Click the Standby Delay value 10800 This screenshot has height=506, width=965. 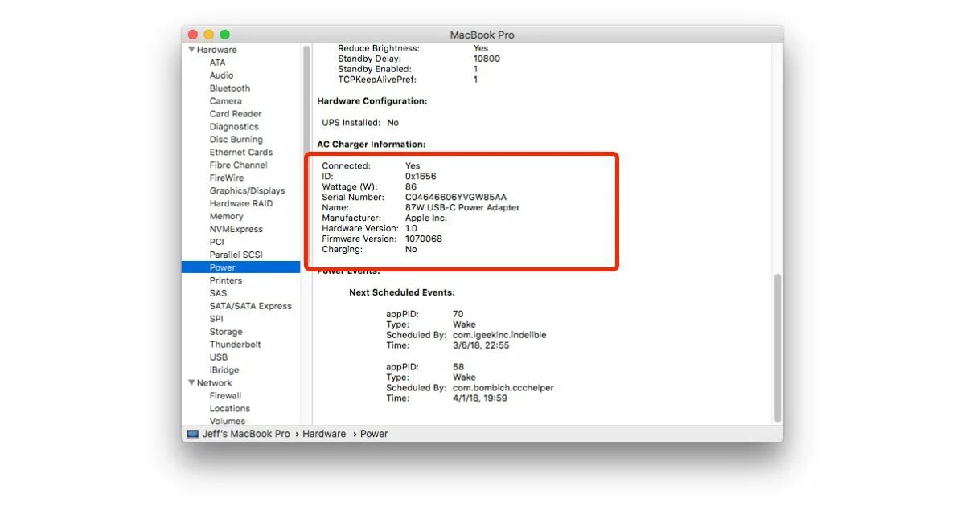(487, 59)
